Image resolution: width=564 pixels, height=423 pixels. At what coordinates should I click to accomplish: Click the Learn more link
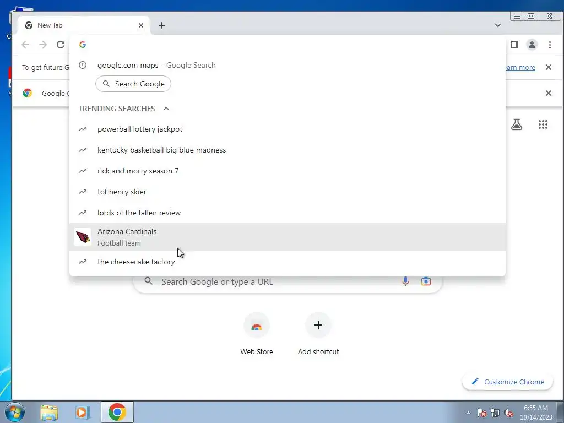pyautogui.click(x=520, y=68)
